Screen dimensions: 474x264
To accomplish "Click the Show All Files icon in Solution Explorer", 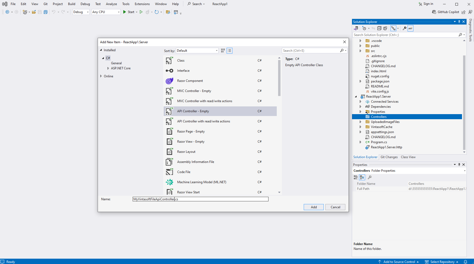I will coord(385,28).
